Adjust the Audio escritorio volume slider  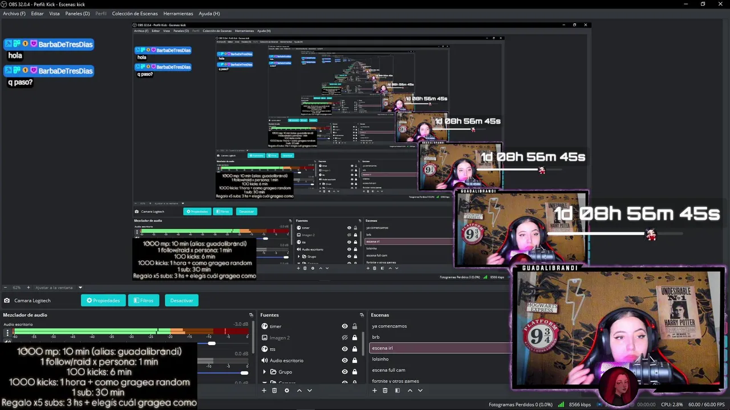(212, 343)
